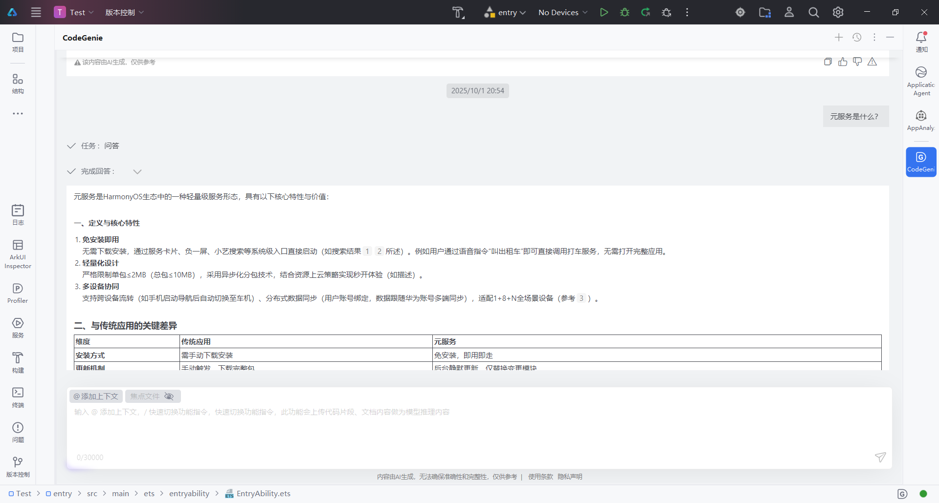This screenshot has height=503, width=939.
Task: Open the Profiler tool window
Action: point(18,293)
